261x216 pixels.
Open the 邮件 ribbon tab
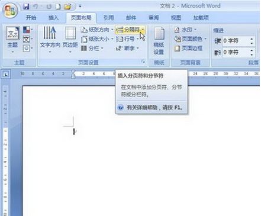[x=131, y=18]
